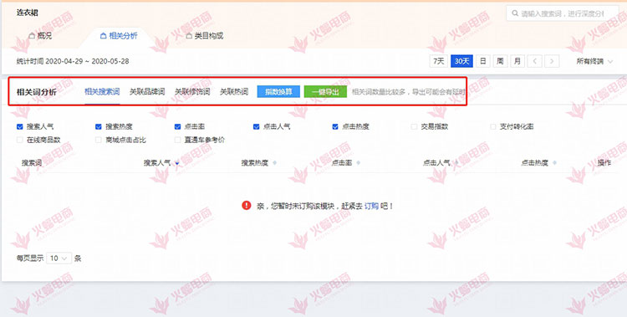
Task: Uncheck the 搜索人气 checkbox
Action: tap(19, 126)
